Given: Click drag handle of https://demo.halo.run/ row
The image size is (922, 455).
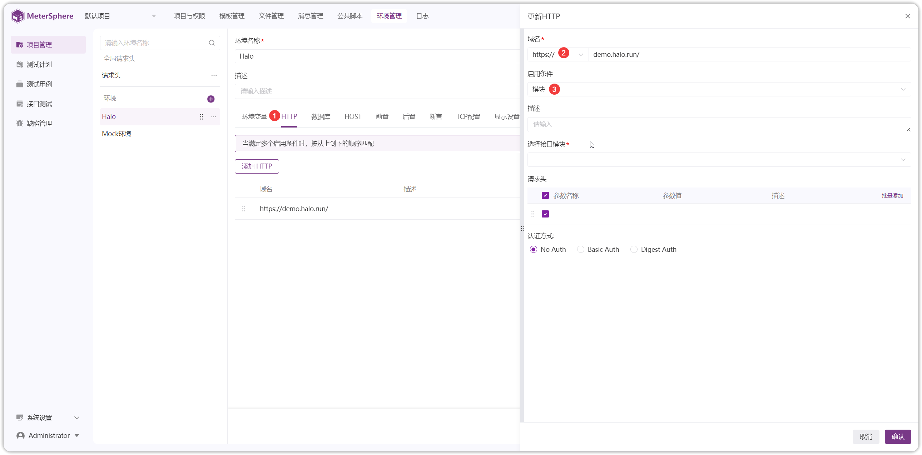Looking at the screenshot, I should 244,209.
